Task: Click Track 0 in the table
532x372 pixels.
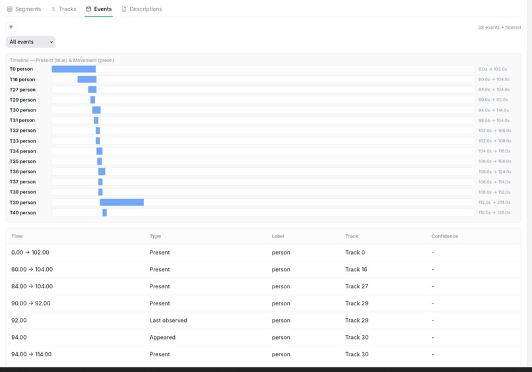Action: [x=355, y=253]
